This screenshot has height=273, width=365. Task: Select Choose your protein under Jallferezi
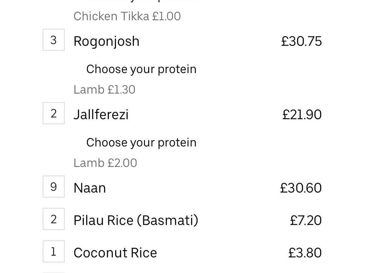tap(141, 143)
